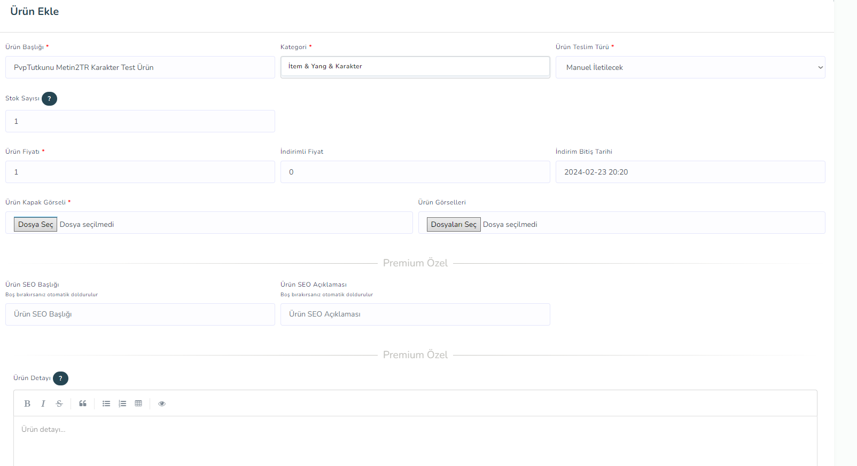Click the Stok Sayısı input field
Viewport: 857px width, 466px height.
140,121
